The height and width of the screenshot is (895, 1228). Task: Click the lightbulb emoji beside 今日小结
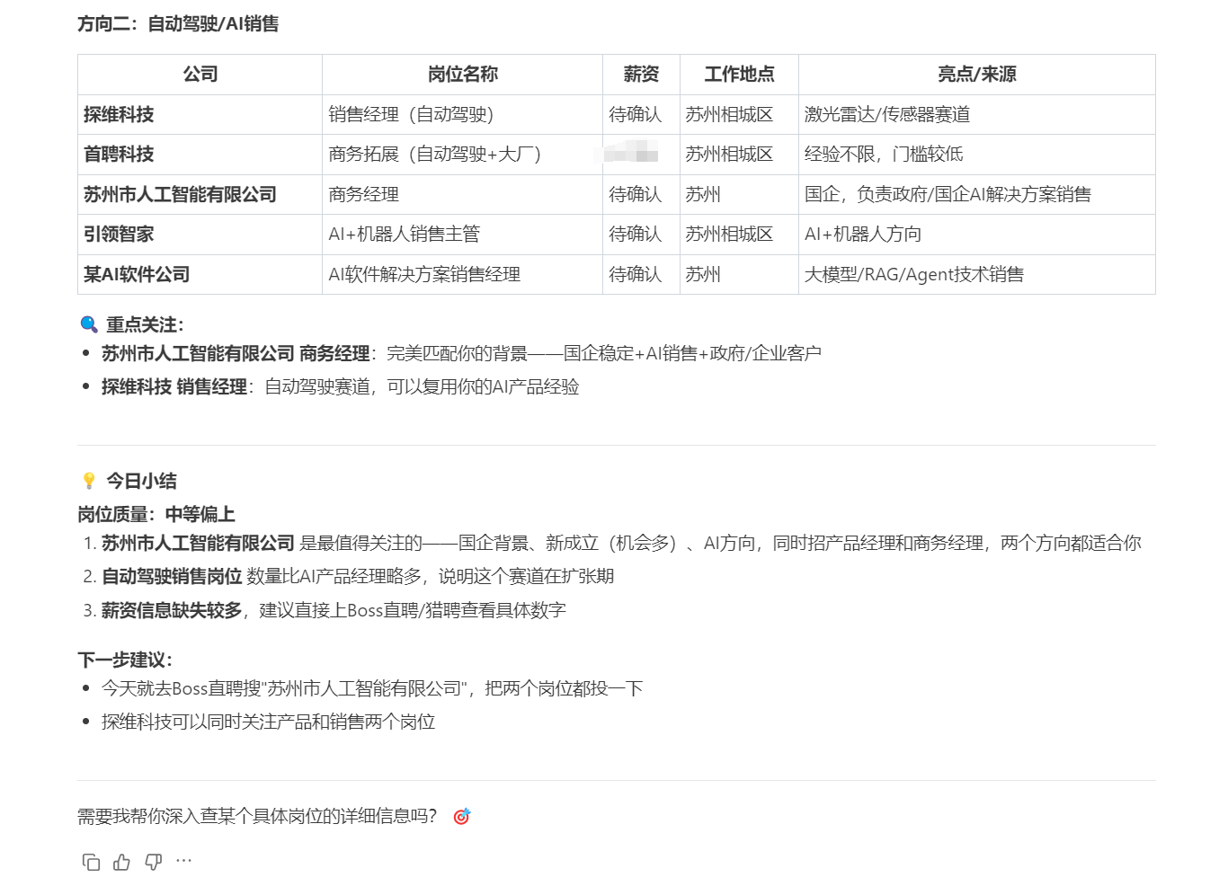coord(88,481)
